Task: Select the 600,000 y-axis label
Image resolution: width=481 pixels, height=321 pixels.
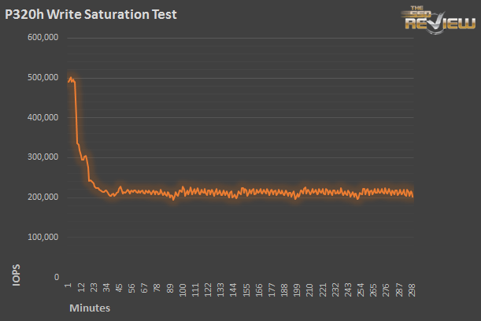Action: click(43, 38)
